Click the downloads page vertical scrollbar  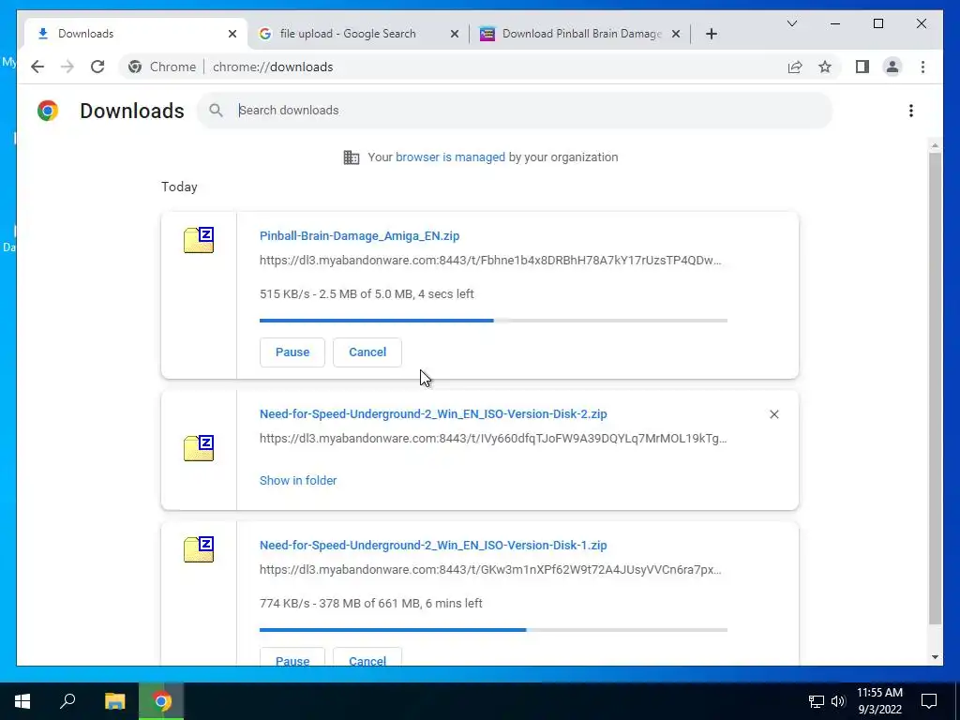click(x=935, y=388)
